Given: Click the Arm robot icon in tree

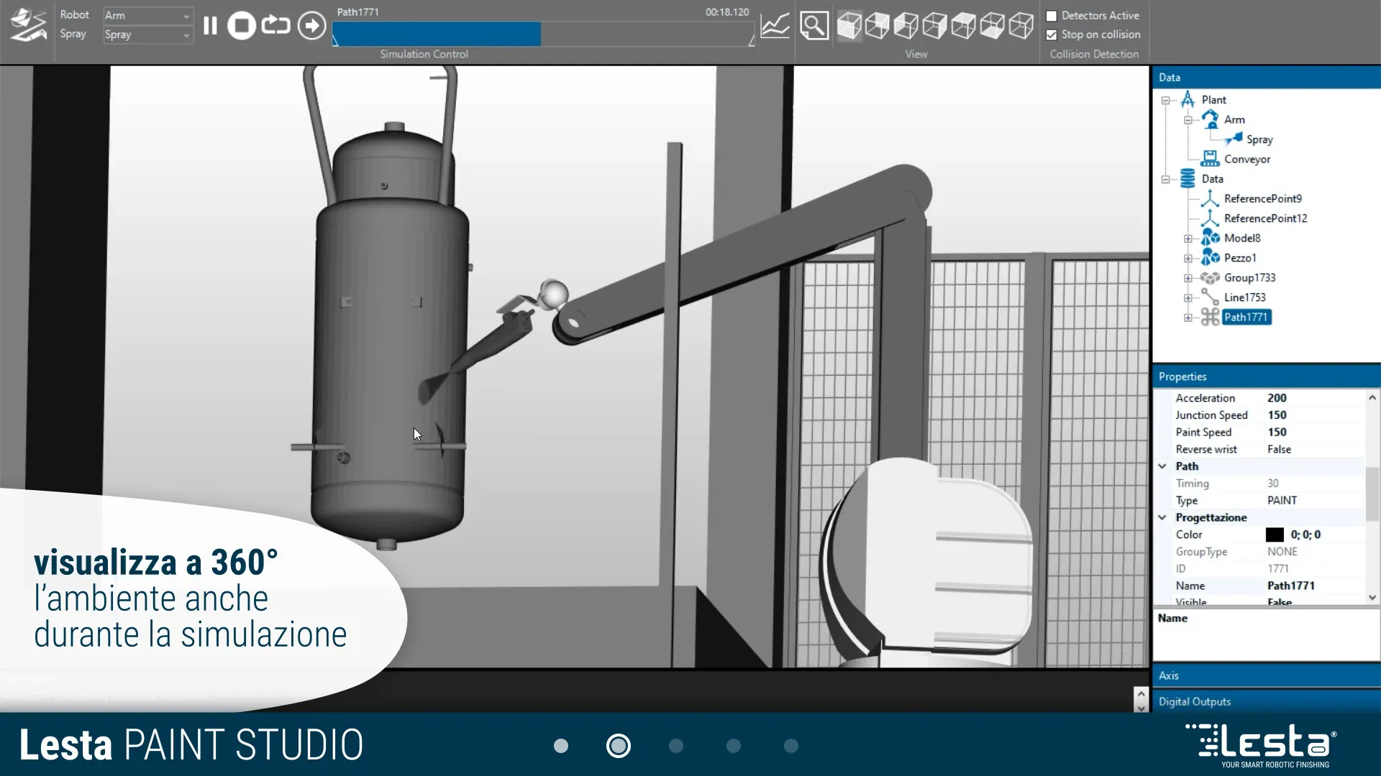Looking at the screenshot, I should [1211, 119].
